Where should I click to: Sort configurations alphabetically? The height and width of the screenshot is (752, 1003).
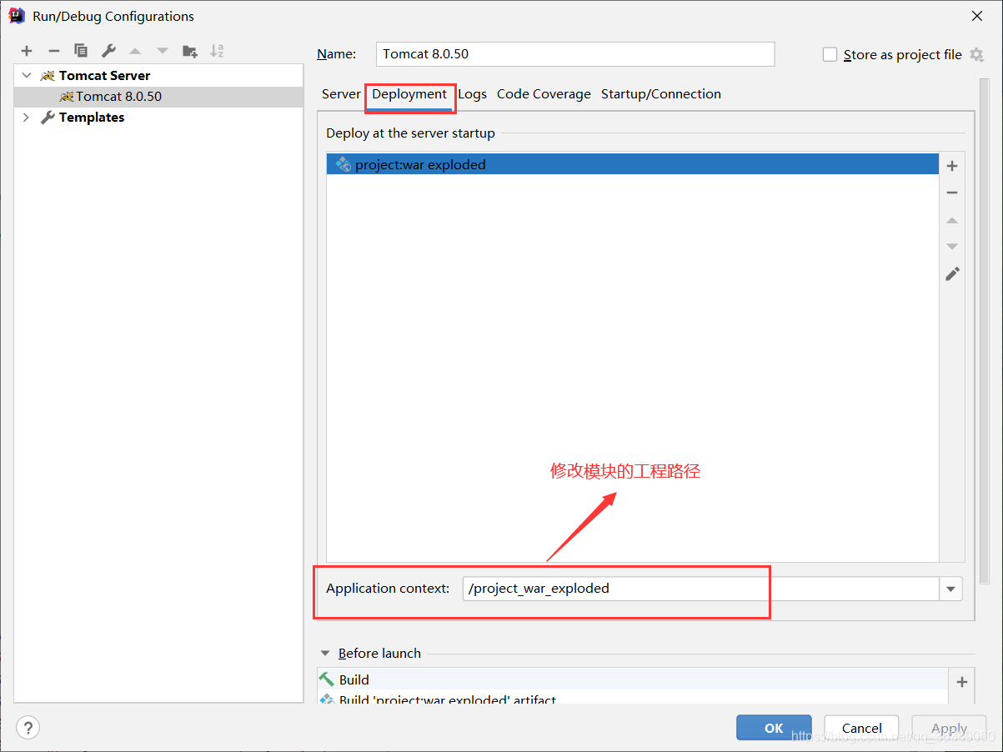point(217,51)
